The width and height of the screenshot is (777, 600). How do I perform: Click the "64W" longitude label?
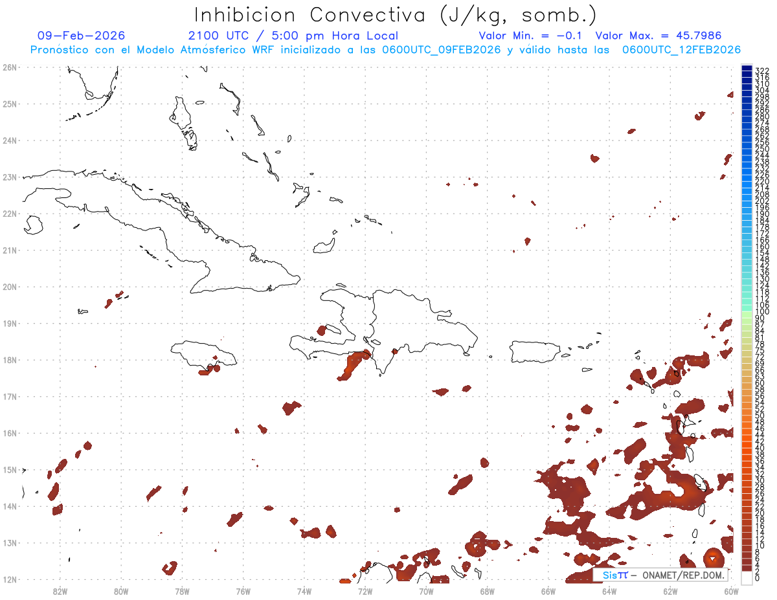click(x=609, y=590)
